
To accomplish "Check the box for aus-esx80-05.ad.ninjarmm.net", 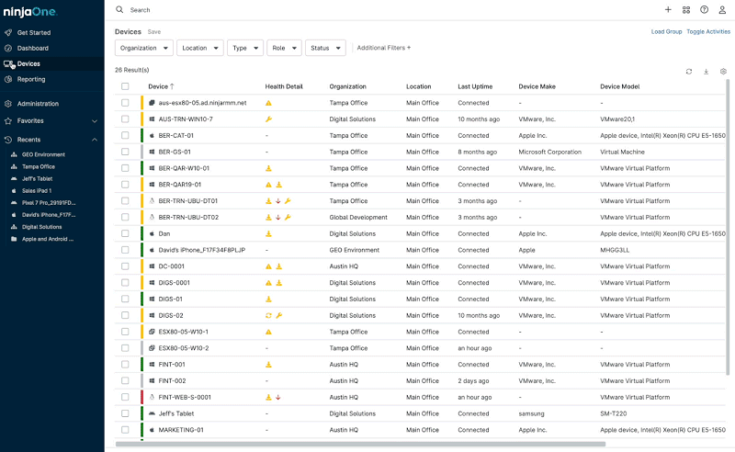I will pyautogui.click(x=125, y=103).
